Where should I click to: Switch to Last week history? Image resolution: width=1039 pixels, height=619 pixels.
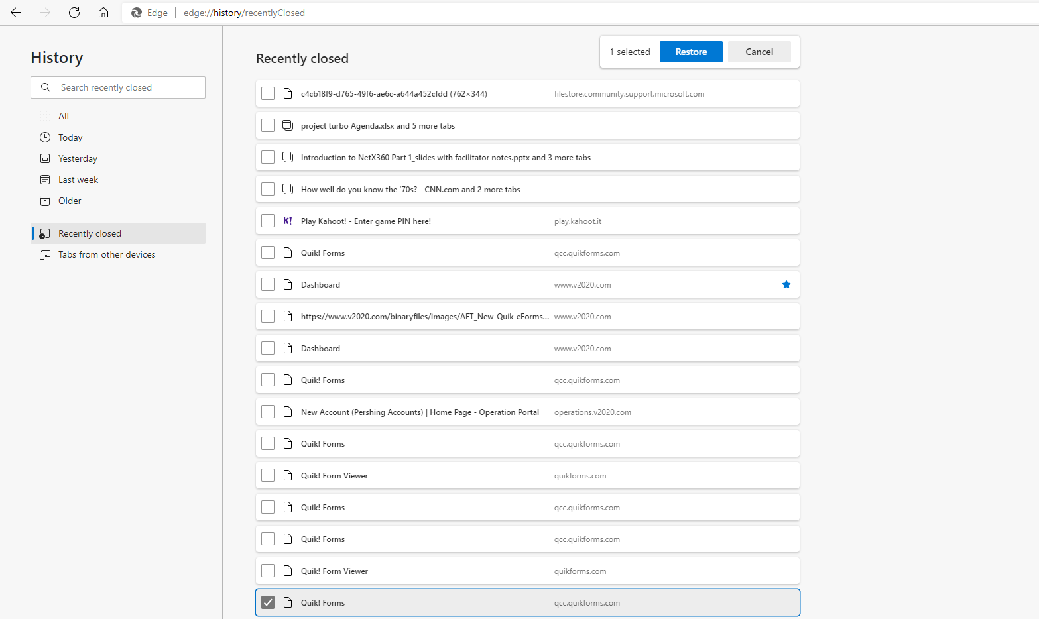(x=78, y=180)
